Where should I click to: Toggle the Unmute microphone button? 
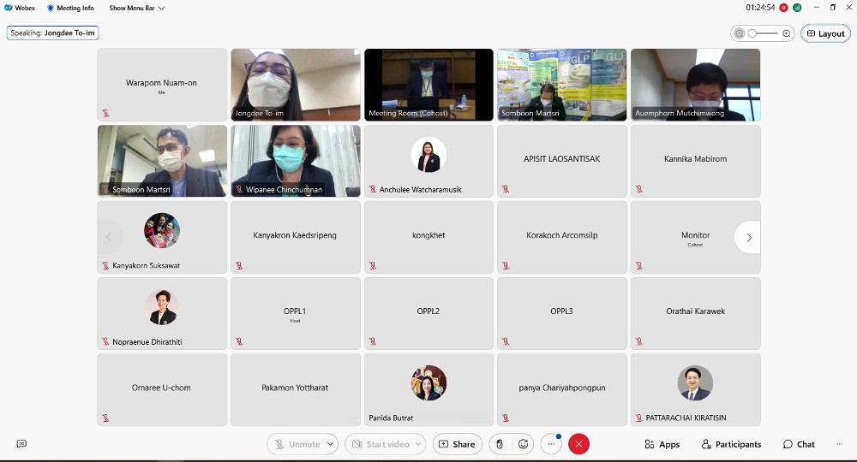(x=297, y=444)
